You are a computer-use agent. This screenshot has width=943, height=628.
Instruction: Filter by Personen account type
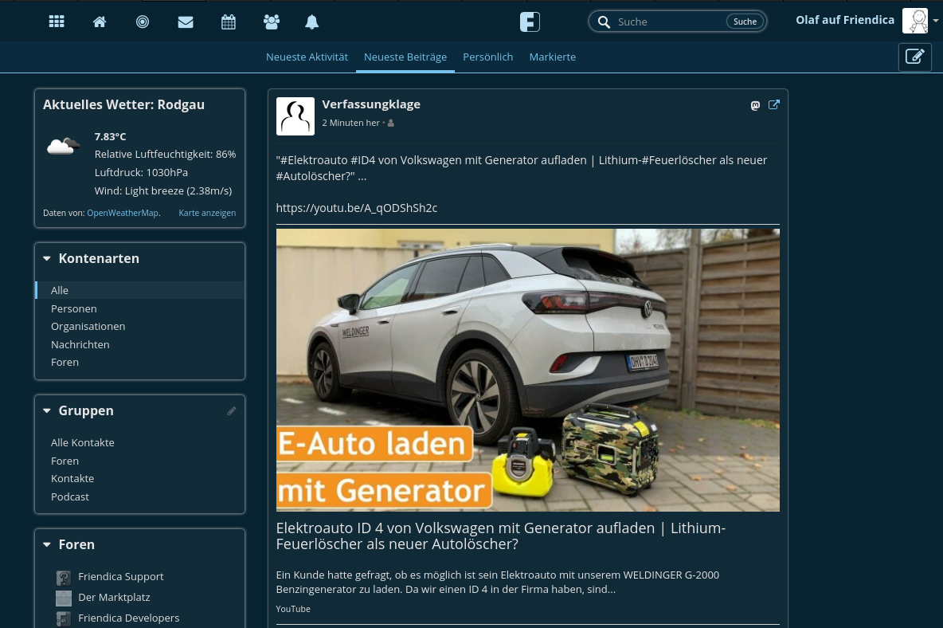(73, 308)
